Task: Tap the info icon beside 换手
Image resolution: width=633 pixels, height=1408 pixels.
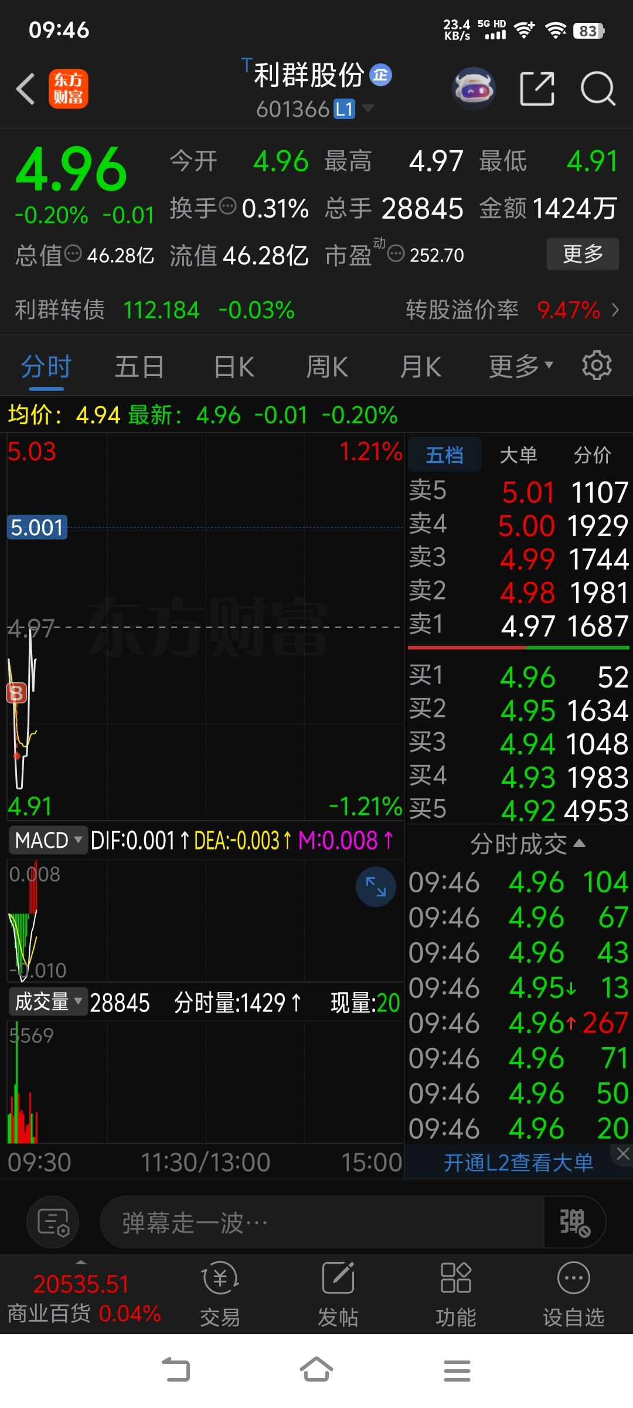Action: coord(227,206)
